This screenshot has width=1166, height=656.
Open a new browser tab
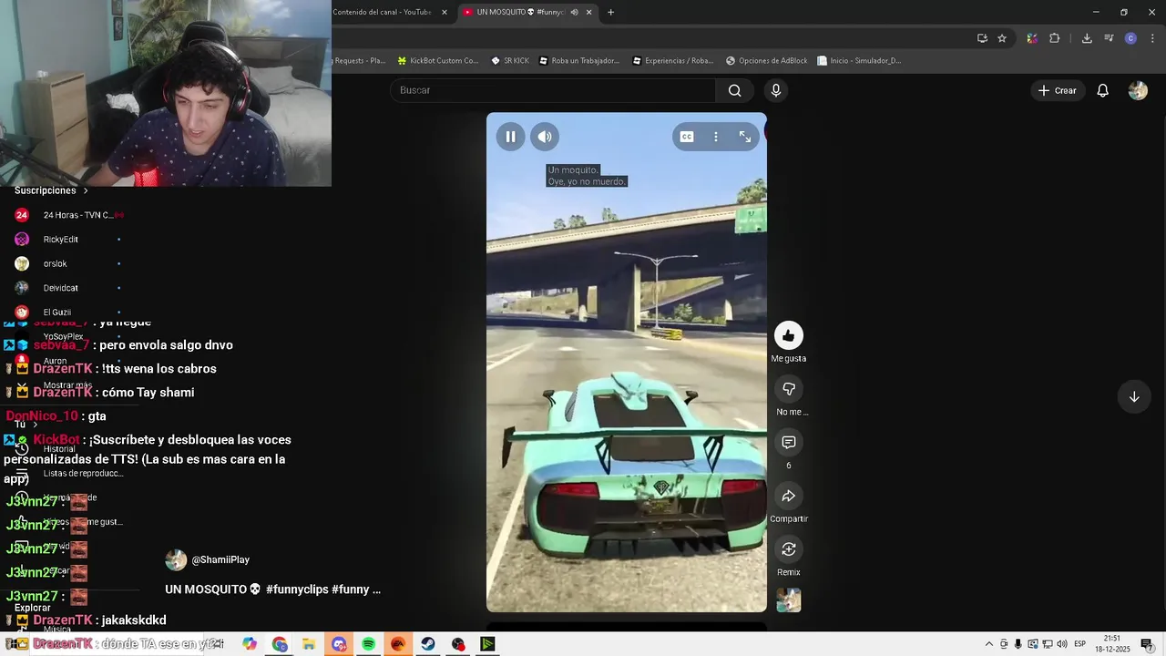tap(610, 12)
